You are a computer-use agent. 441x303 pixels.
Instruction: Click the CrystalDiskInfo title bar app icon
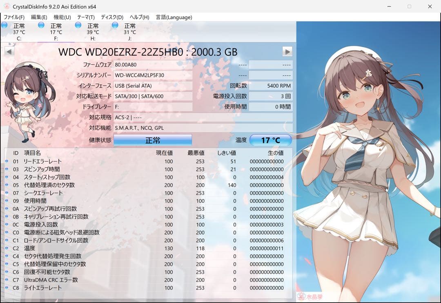tap(6, 6)
